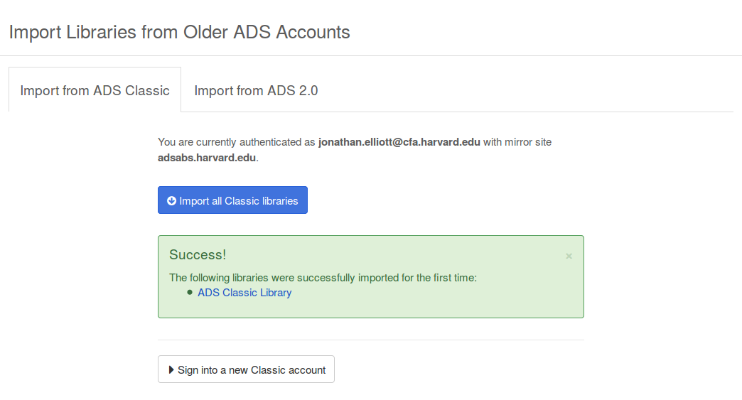Open the ADS Classic Library link

point(244,293)
